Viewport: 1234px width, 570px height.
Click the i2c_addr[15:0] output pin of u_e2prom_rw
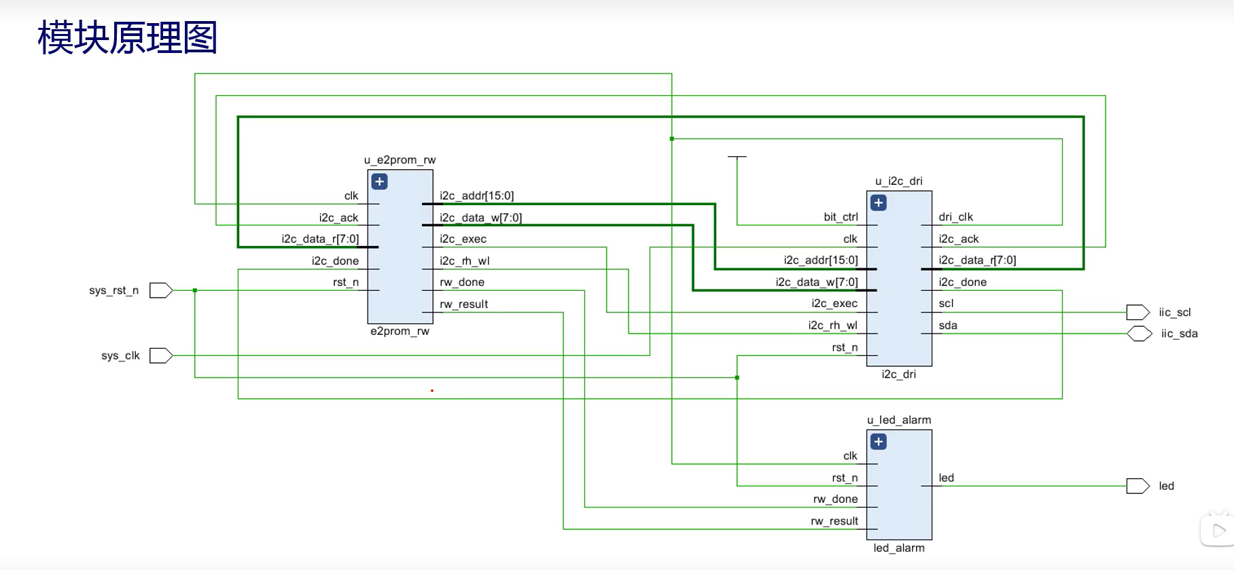pos(477,196)
